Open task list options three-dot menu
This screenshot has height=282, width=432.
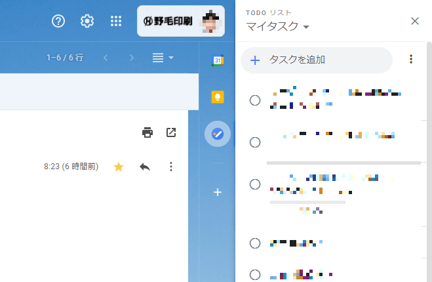point(411,59)
